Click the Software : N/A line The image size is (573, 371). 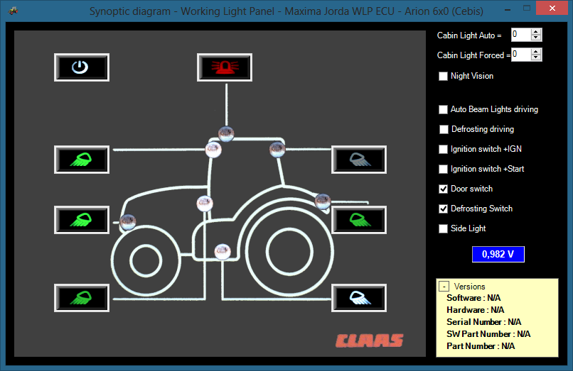tap(473, 298)
